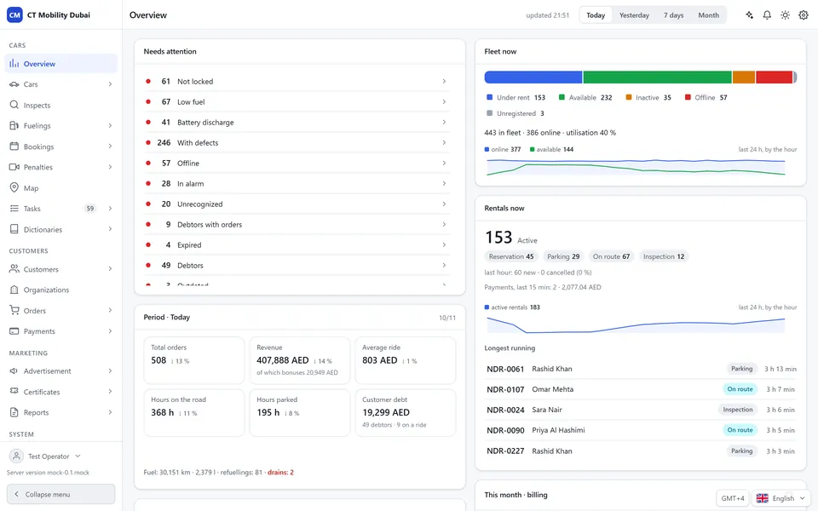
Task: Click the Payments card icon
Action: point(14,331)
